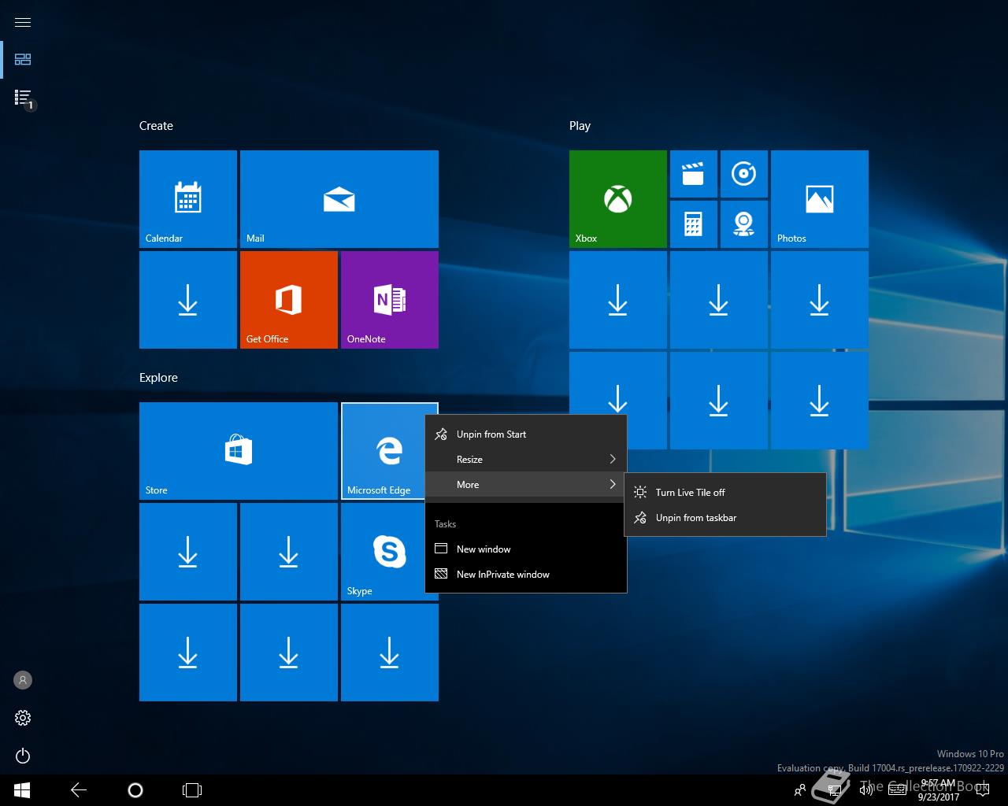Select New window task
This screenshot has height=806, width=1008.
tap(526, 549)
